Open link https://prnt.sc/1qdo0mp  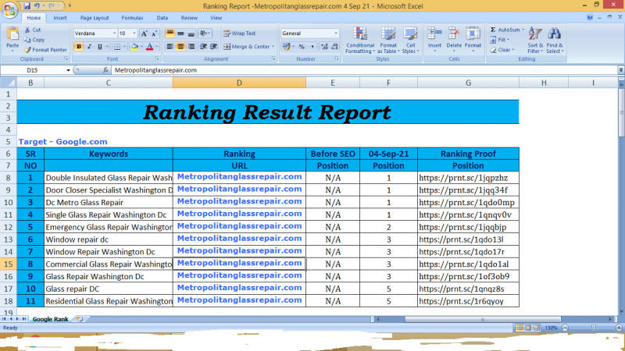pos(466,203)
